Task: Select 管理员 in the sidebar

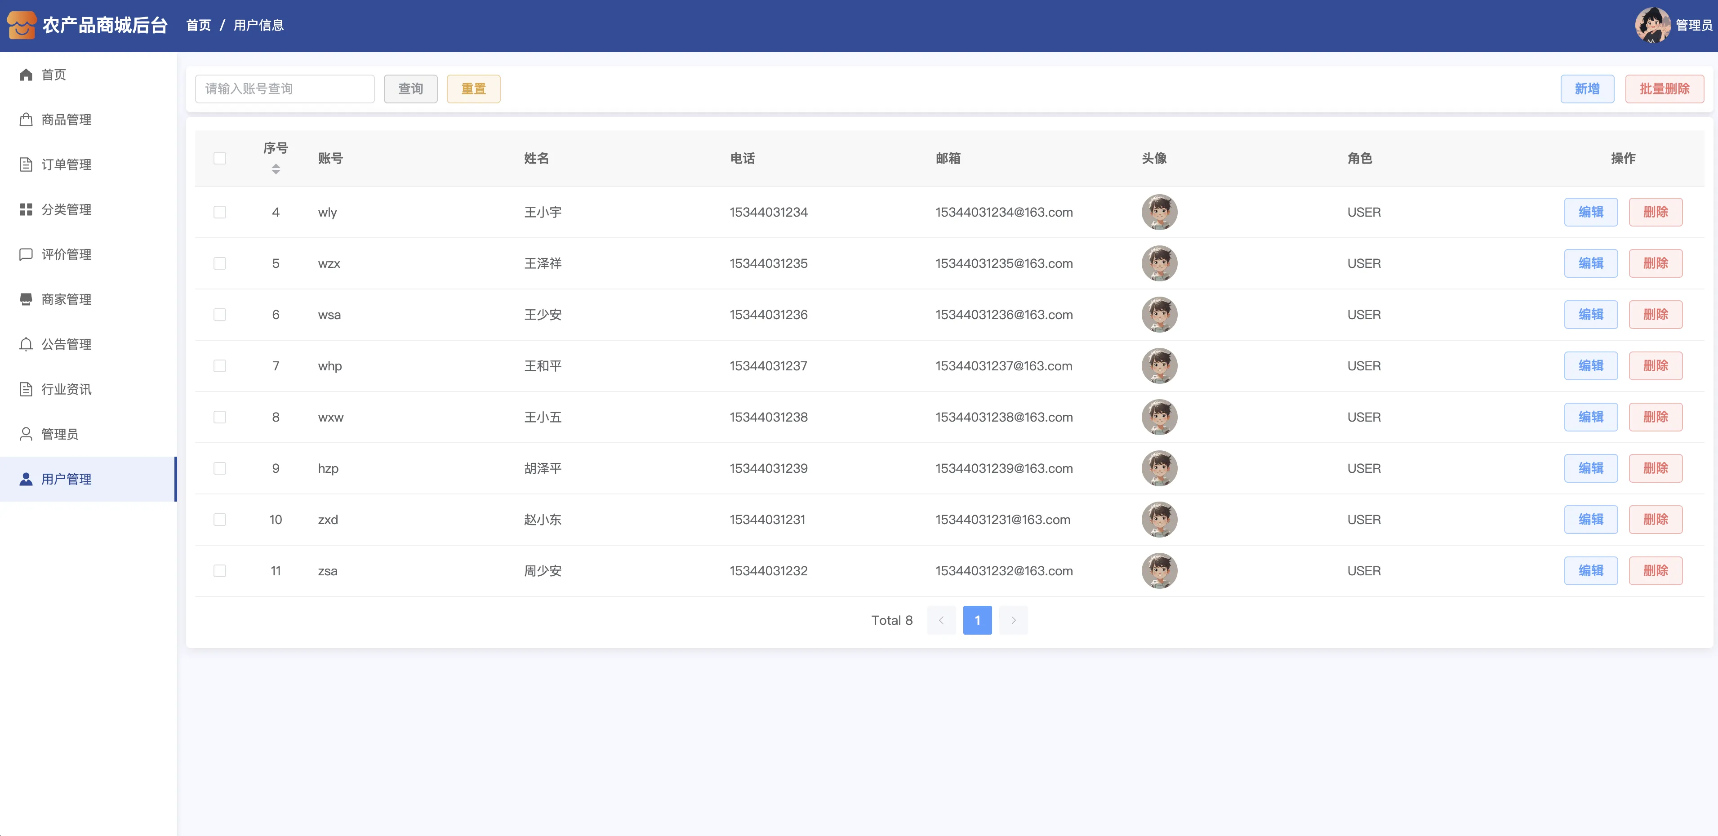Action: tap(59, 435)
